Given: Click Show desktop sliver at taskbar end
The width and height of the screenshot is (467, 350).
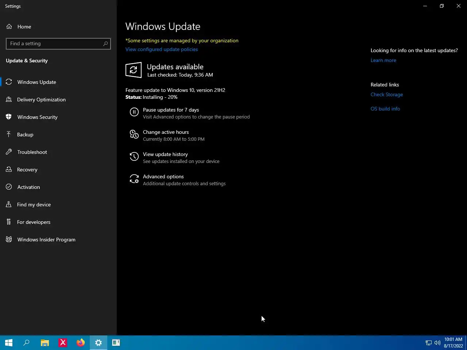Looking at the screenshot, I should point(466,343).
